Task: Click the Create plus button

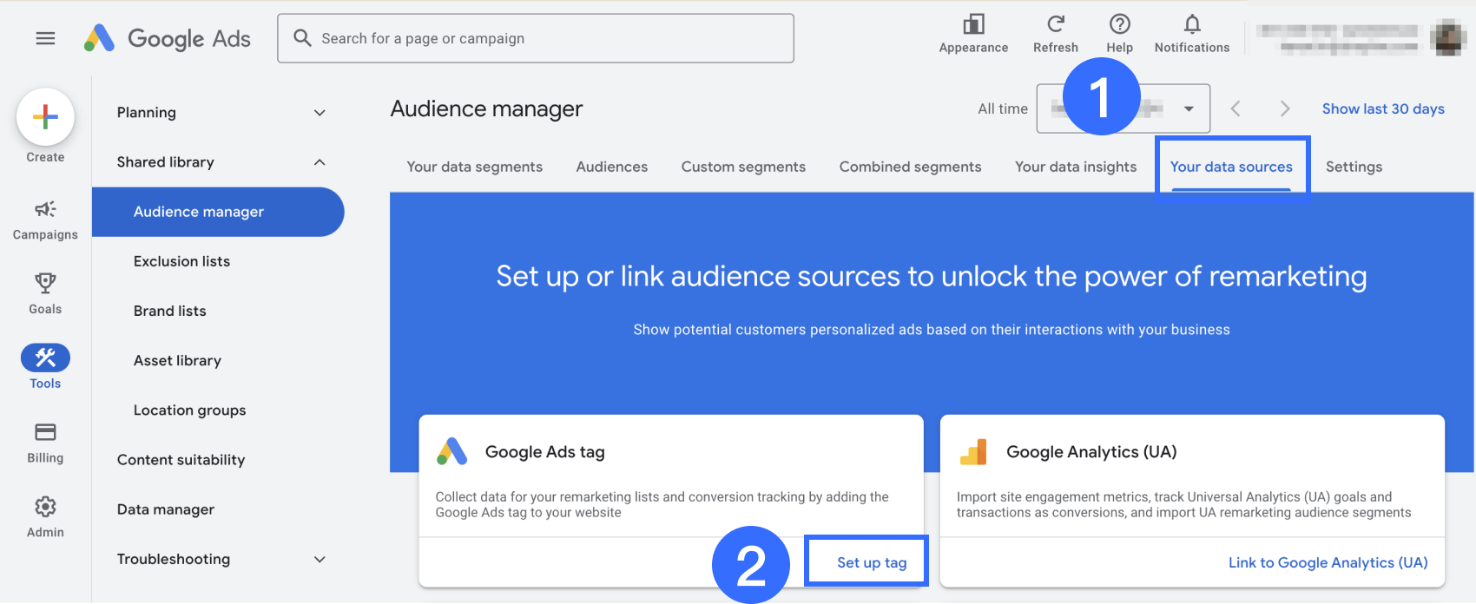Action: (45, 117)
